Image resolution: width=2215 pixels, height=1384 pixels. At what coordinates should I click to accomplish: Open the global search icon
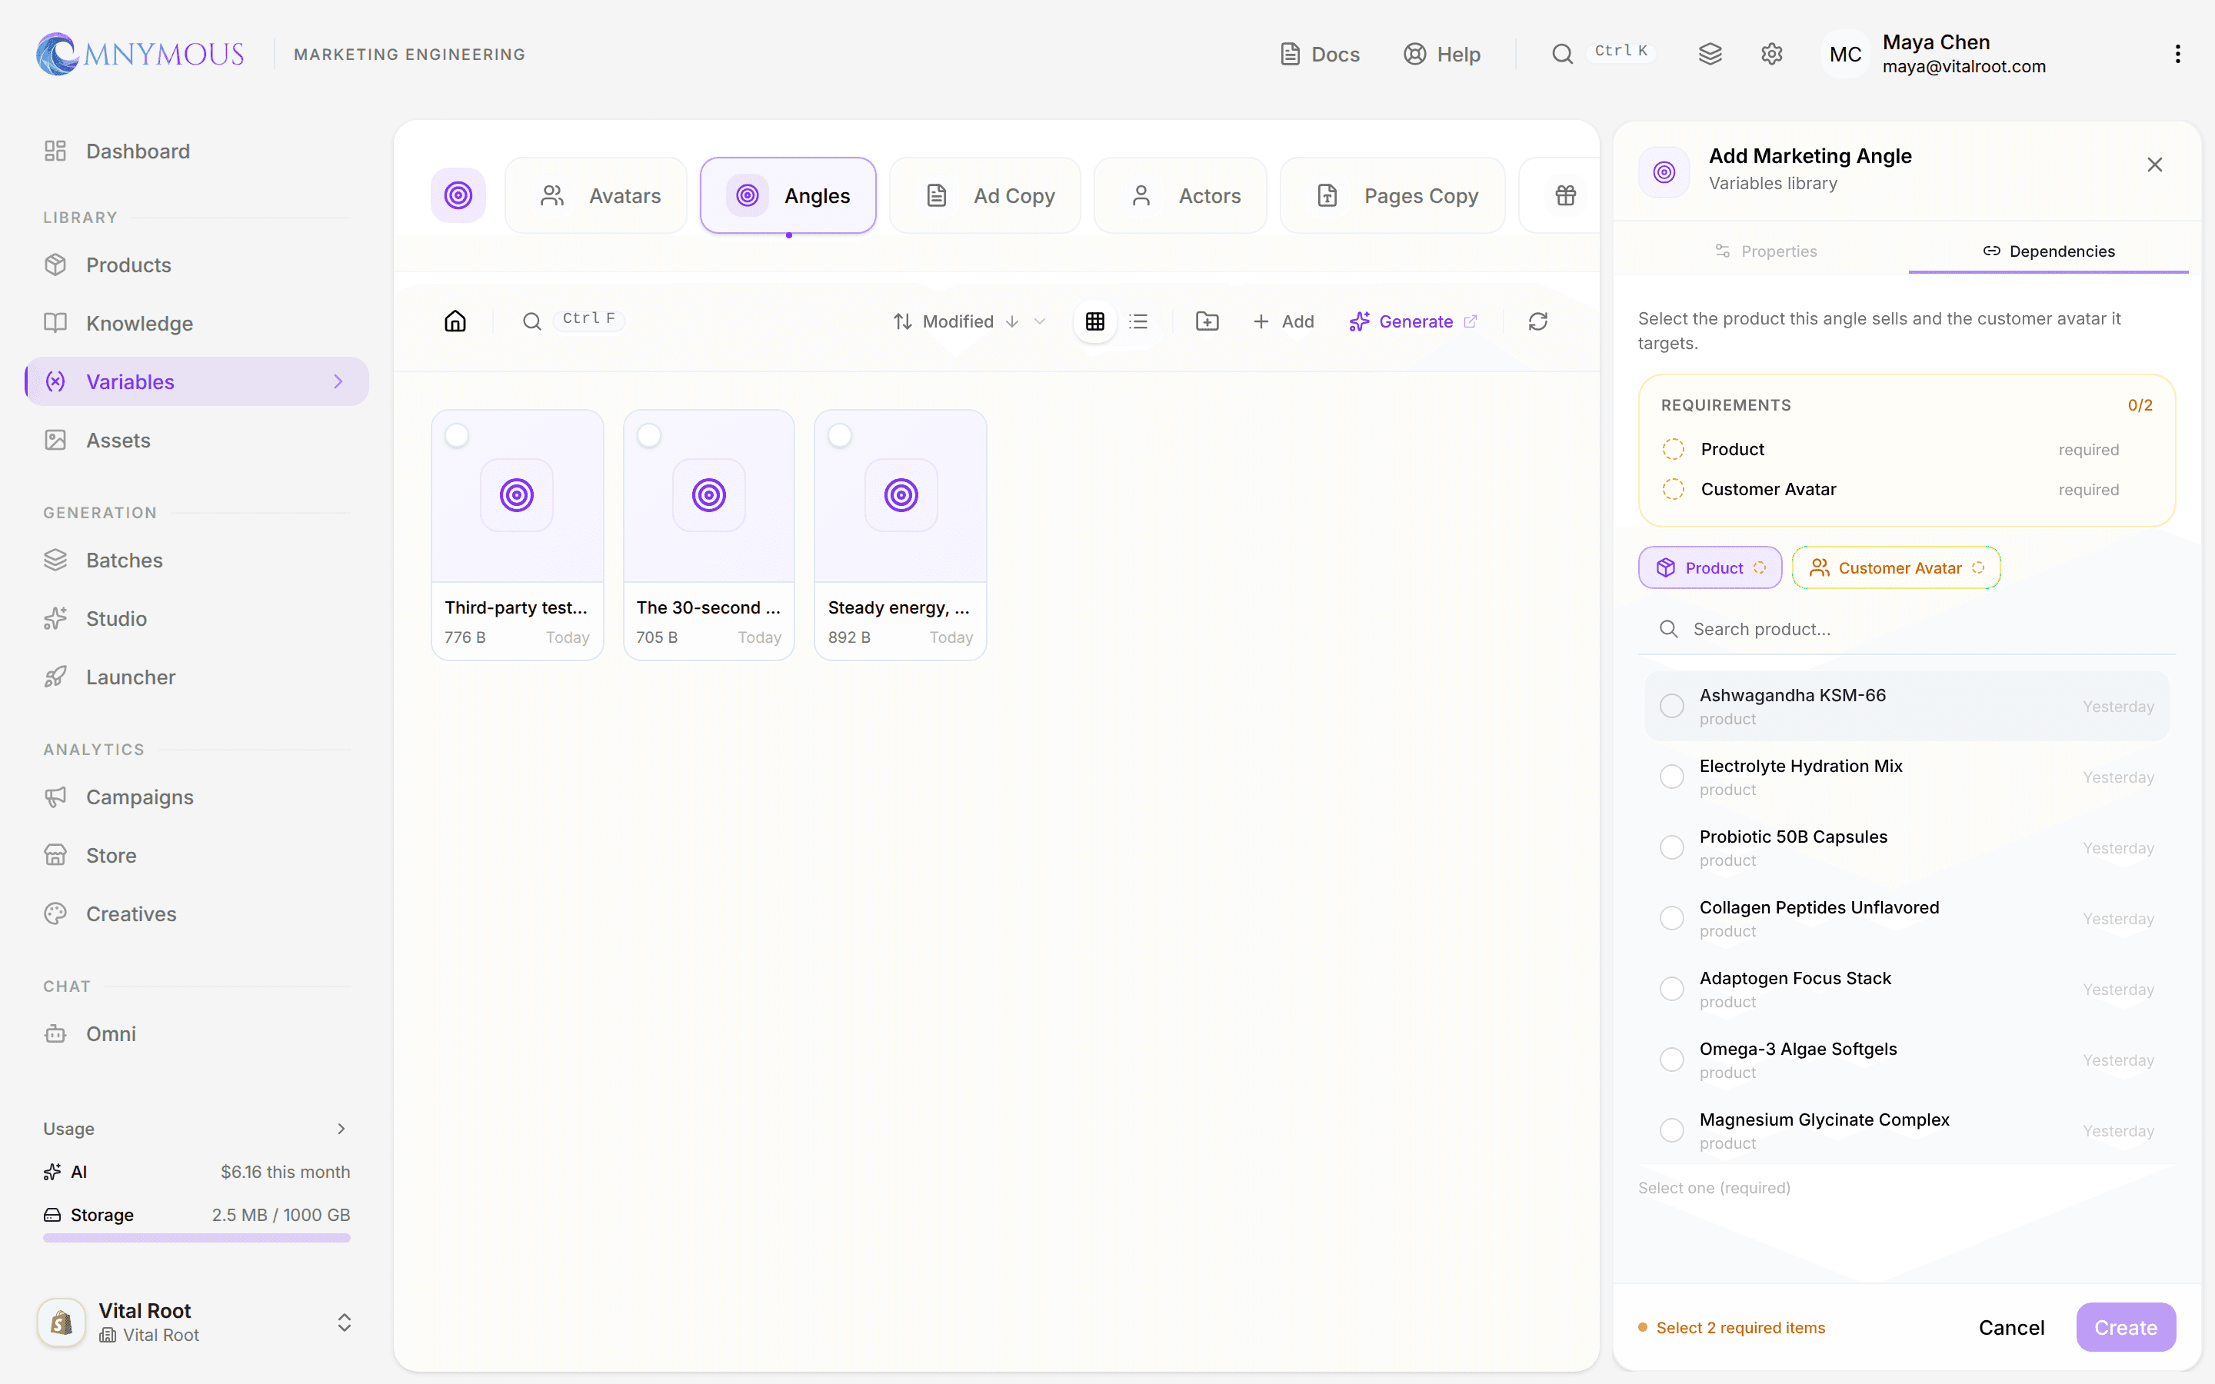(x=1562, y=54)
